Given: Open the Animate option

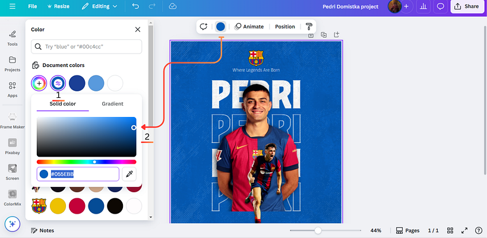Looking at the screenshot, I should [249, 27].
